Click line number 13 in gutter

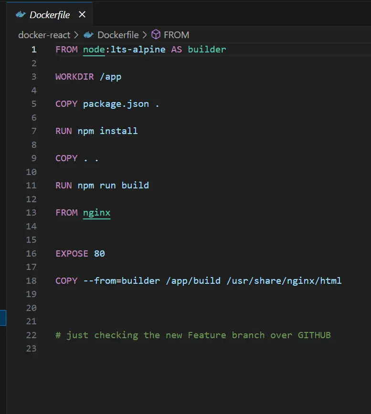pyautogui.click(x=31, y=213)
